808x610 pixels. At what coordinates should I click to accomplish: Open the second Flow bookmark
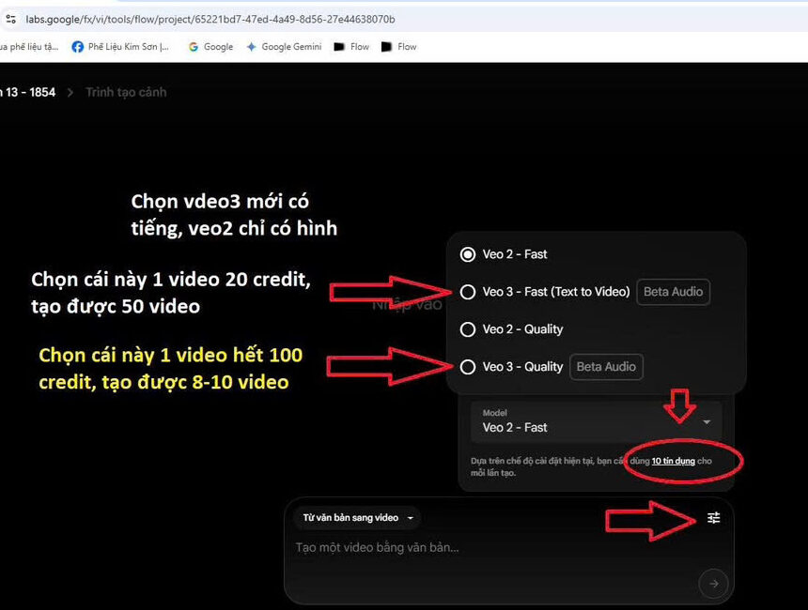point(398,47)
